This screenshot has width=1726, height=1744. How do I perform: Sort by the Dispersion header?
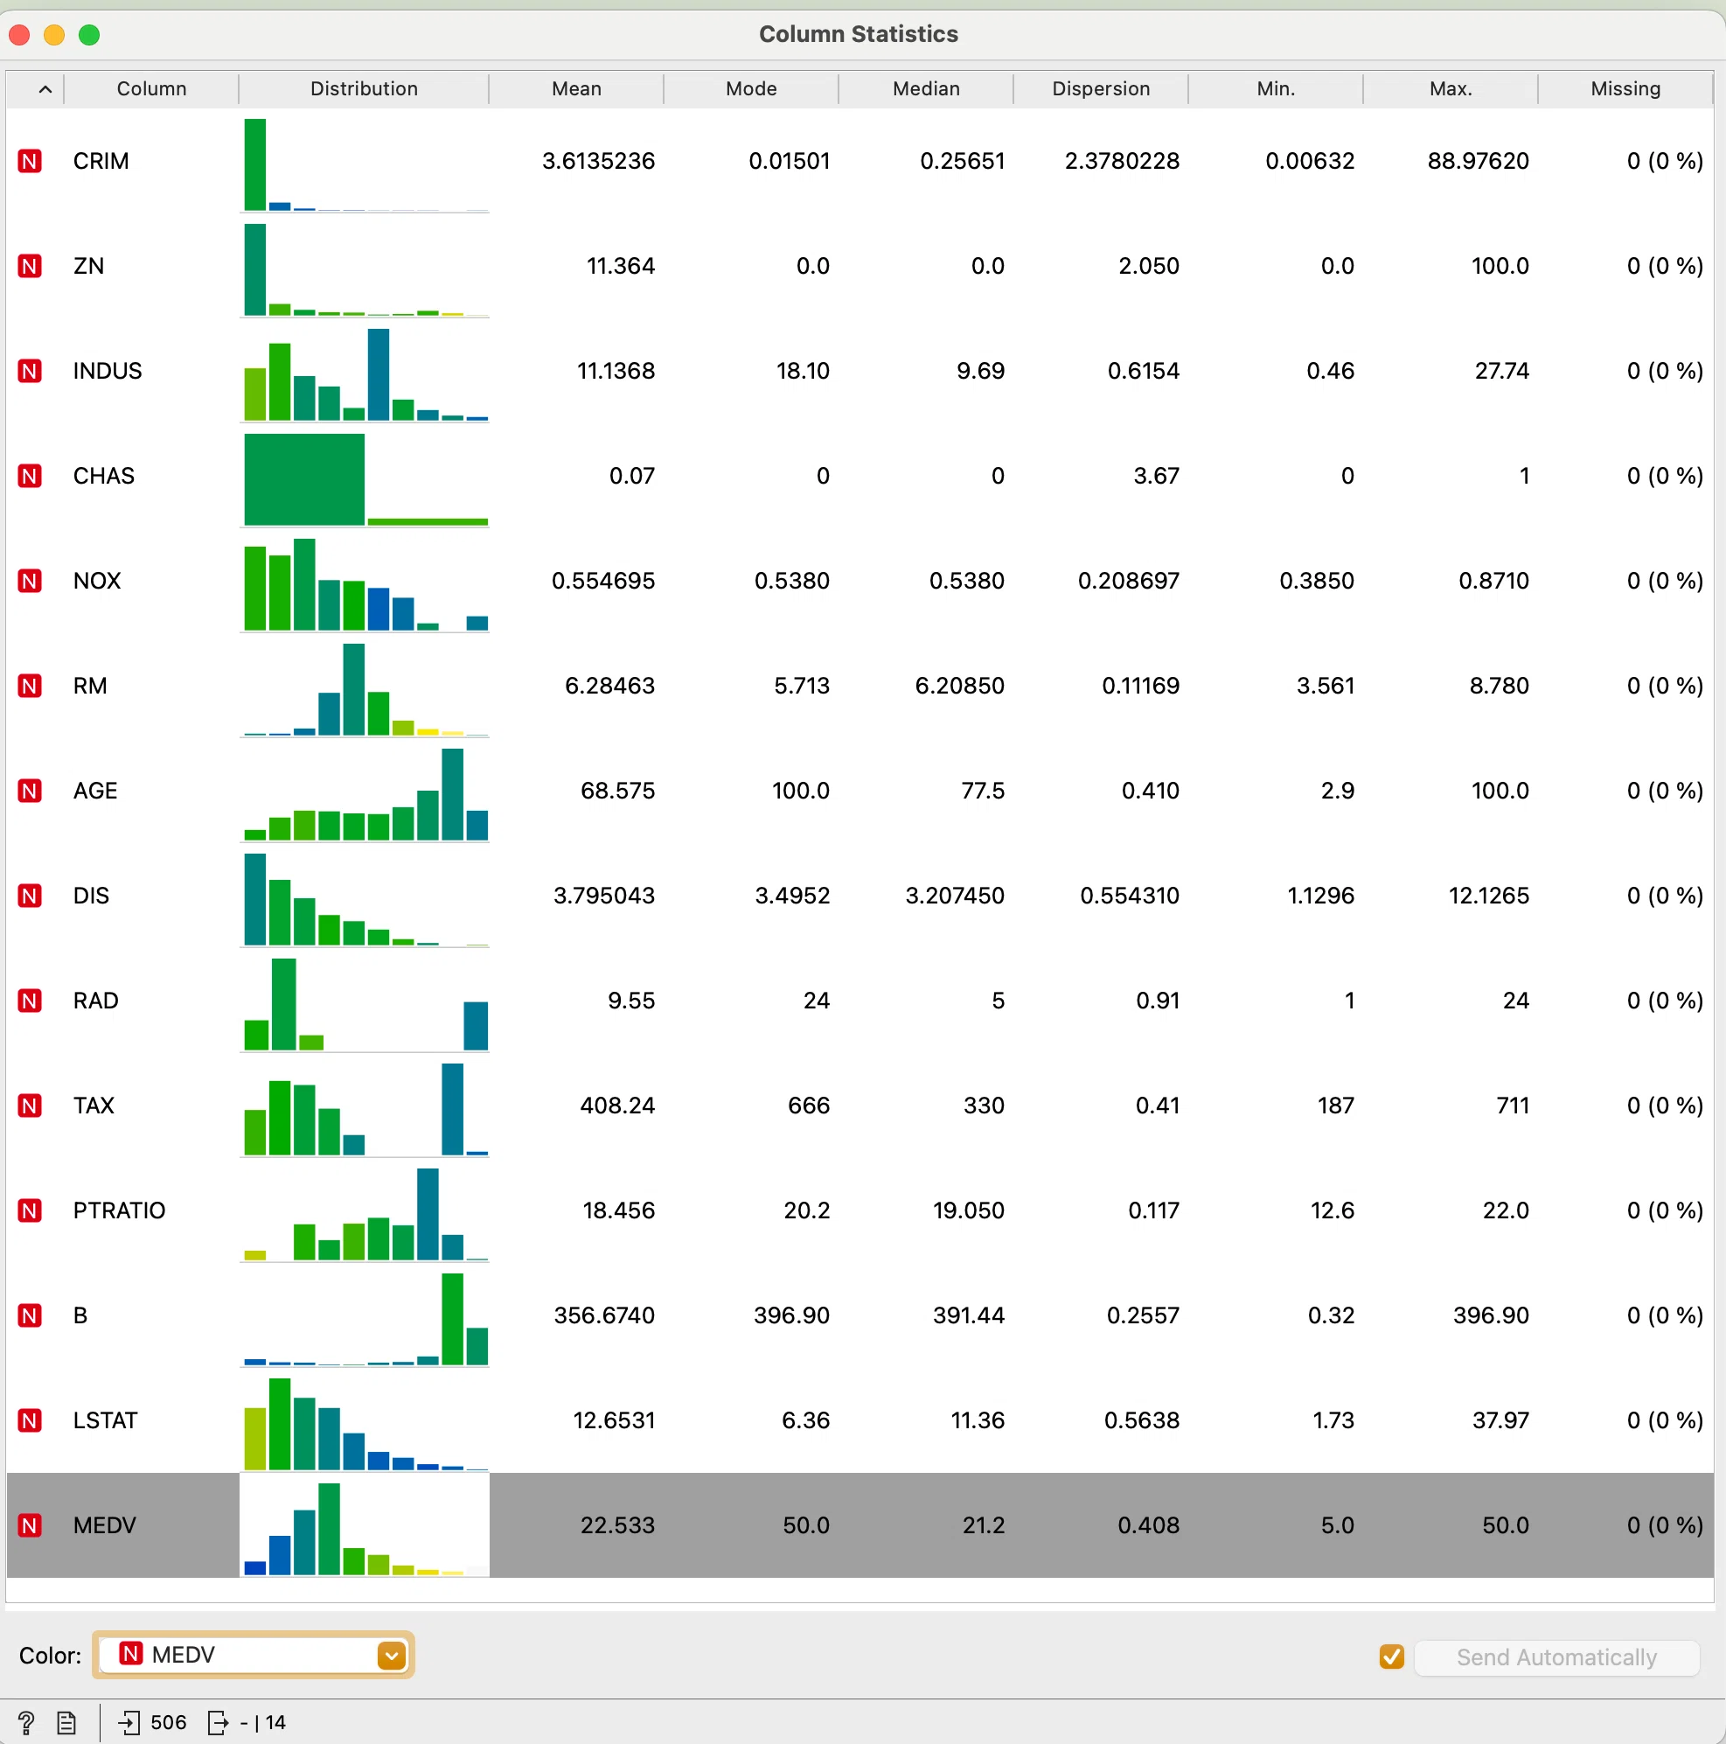coord(1101,88)
